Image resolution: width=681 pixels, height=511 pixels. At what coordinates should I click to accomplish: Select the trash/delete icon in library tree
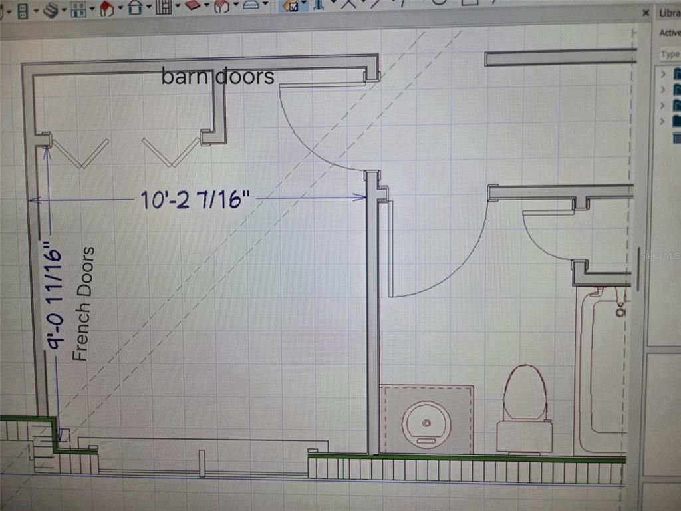[677, 138]
